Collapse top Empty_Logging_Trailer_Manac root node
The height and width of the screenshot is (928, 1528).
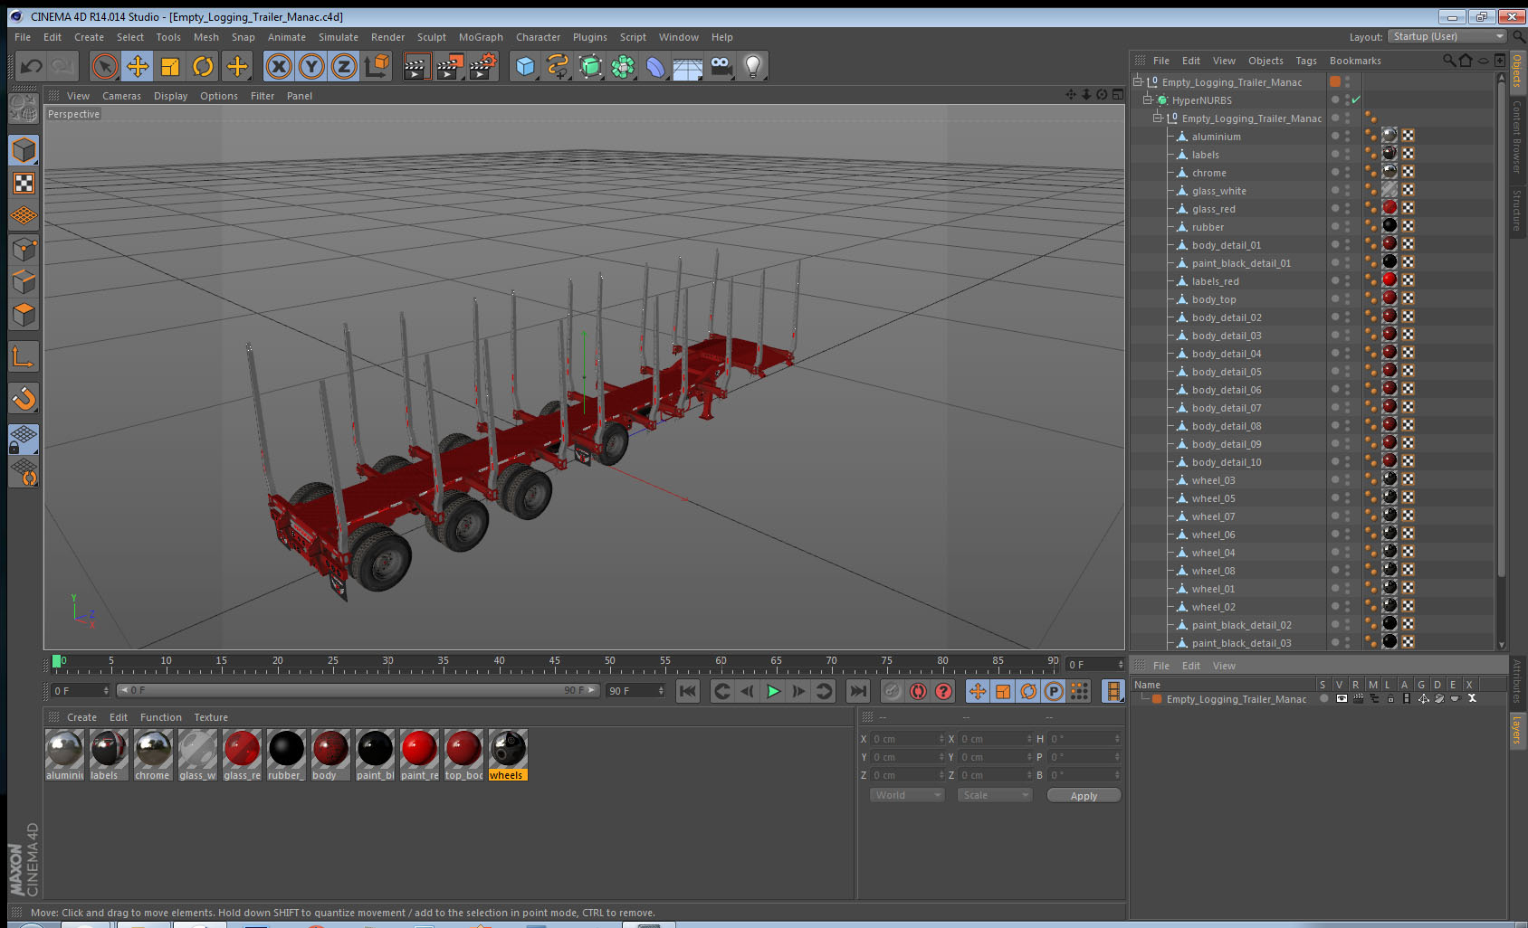click(x=1138, y=82)
